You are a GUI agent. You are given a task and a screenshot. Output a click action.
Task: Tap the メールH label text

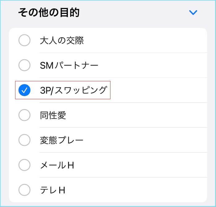pyautogui.click(x=57, y=165)
